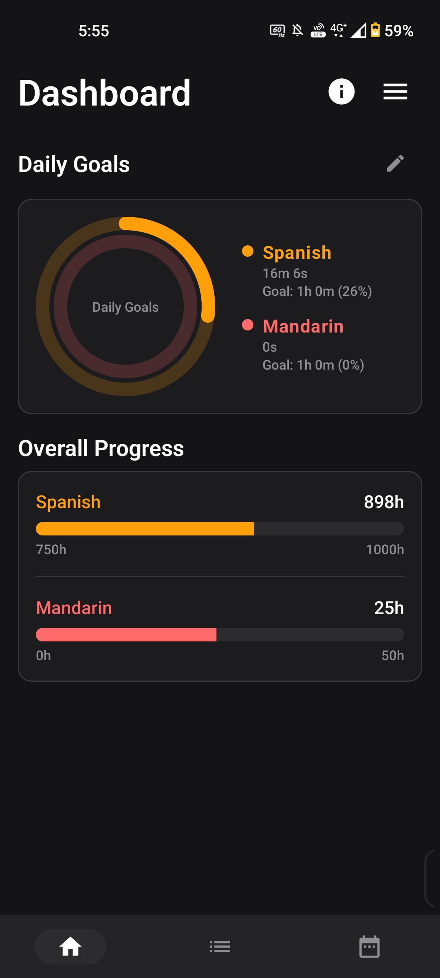Open the hamburger menu
The height and width of the screenshot is (978, 440).
395,92
